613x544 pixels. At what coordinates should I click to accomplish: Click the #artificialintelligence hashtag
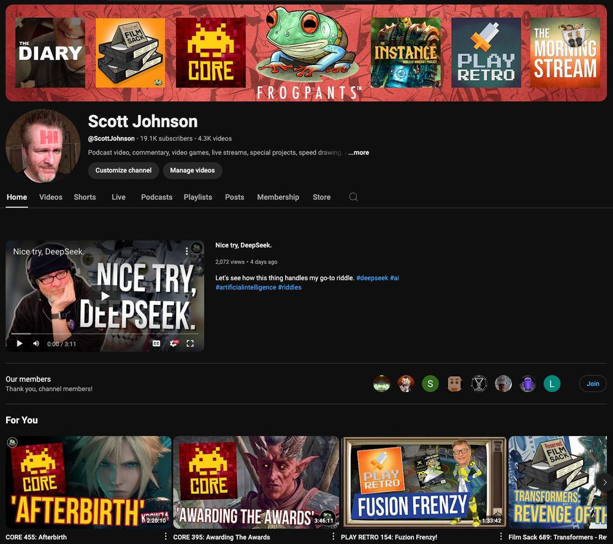[246, 287]
